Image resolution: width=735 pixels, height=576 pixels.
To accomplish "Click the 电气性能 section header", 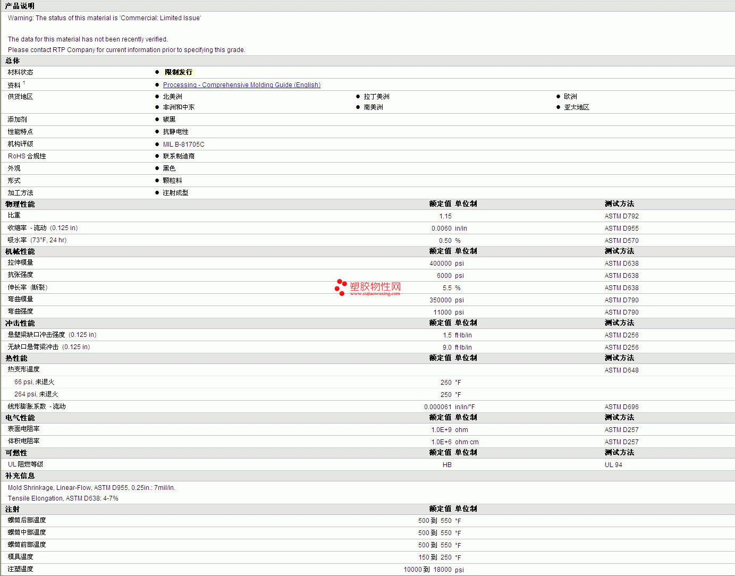I will pyautogui.click(x=20, y=418).
